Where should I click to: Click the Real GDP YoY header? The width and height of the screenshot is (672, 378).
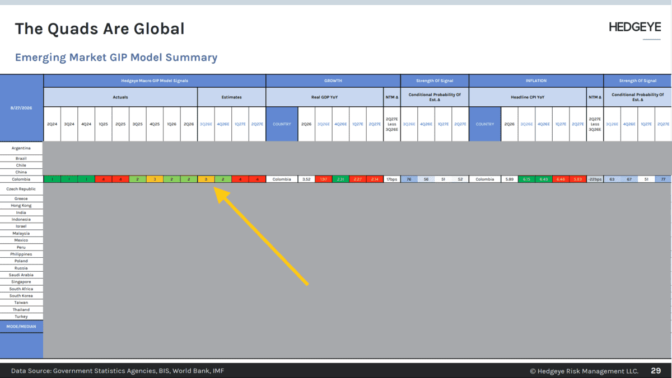pos(324,97)
